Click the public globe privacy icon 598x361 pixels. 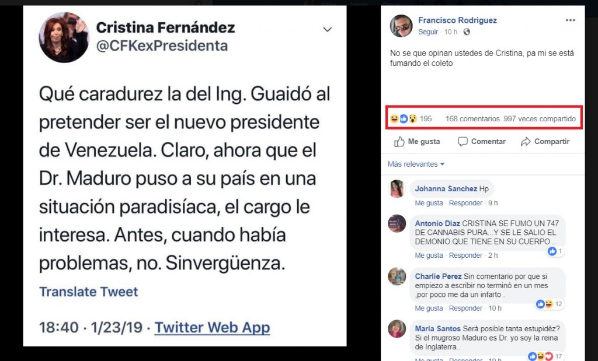click(x=467, y=32)
